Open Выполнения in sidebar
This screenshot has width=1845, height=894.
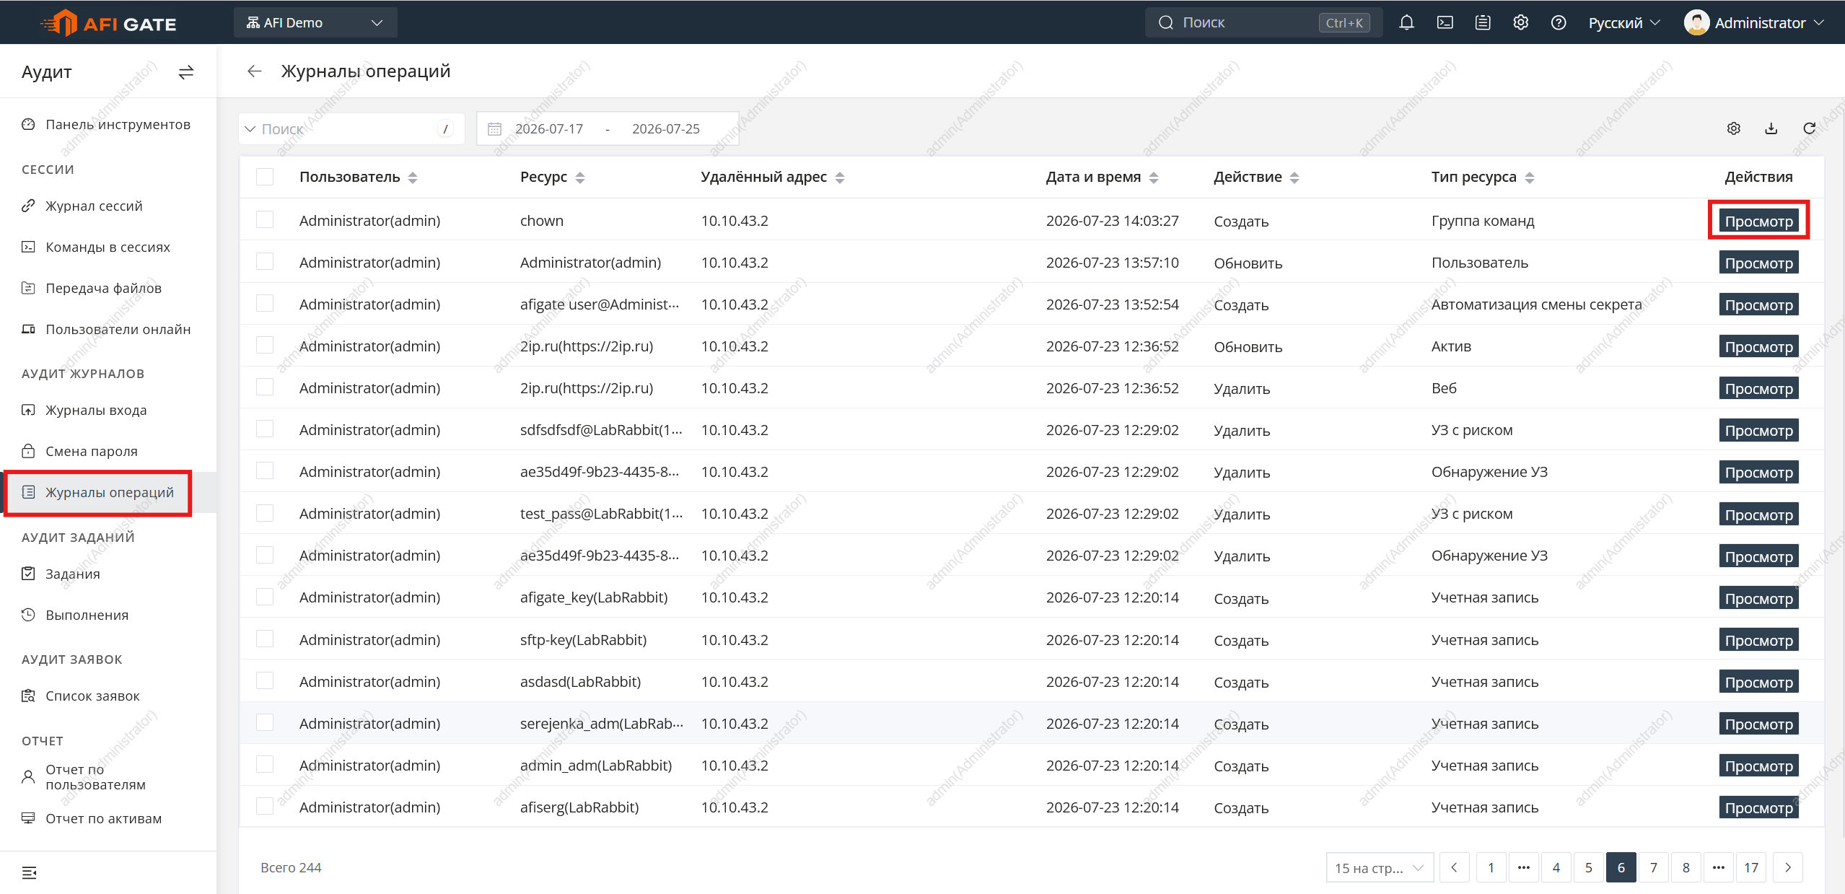tap(108, 615)
